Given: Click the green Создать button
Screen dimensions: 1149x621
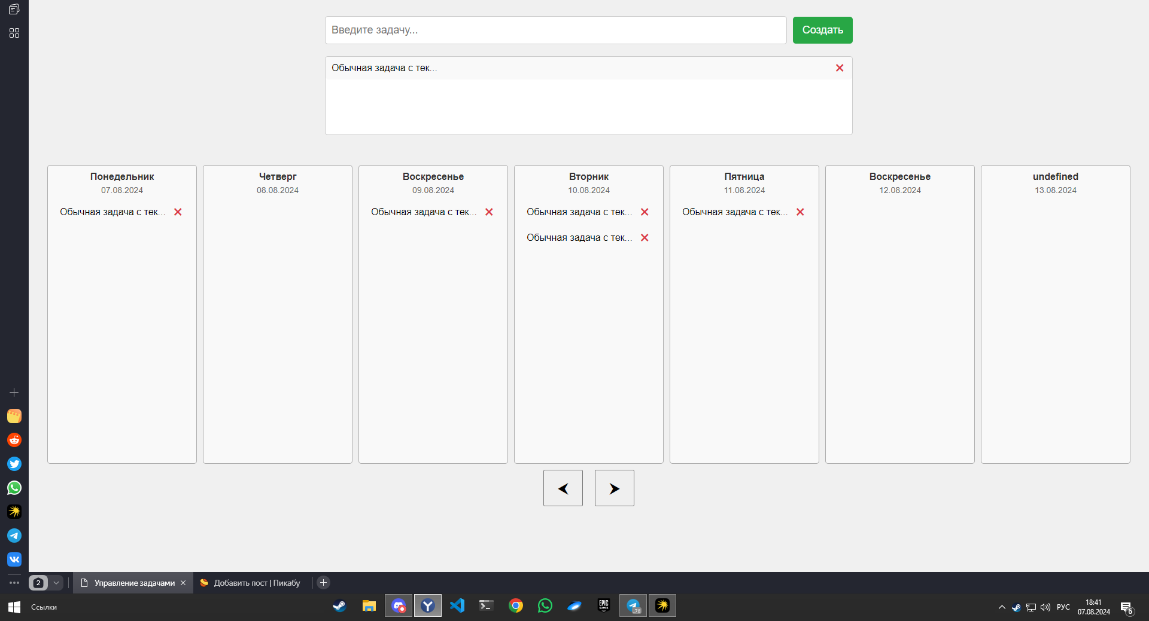Looking at the screenshot, I should point(822,30).
